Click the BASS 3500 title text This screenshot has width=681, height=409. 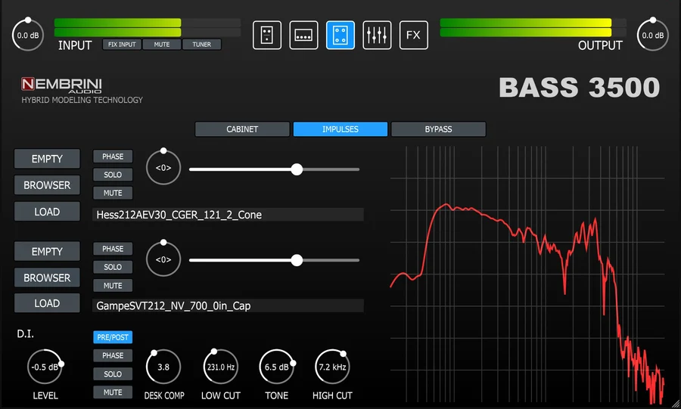[x=580, y=88]
